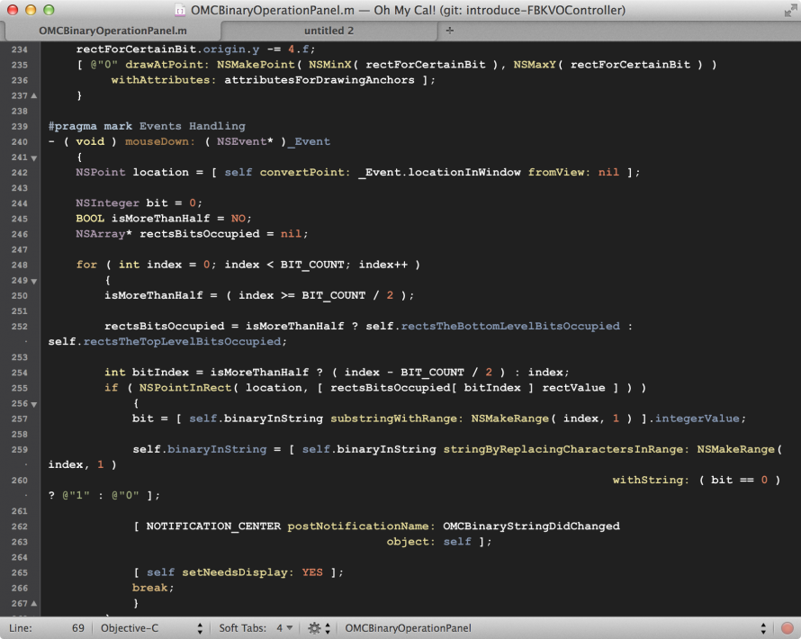
Task: Collapse the mouseDown method fold at line 241
Action: pos(33,157)
